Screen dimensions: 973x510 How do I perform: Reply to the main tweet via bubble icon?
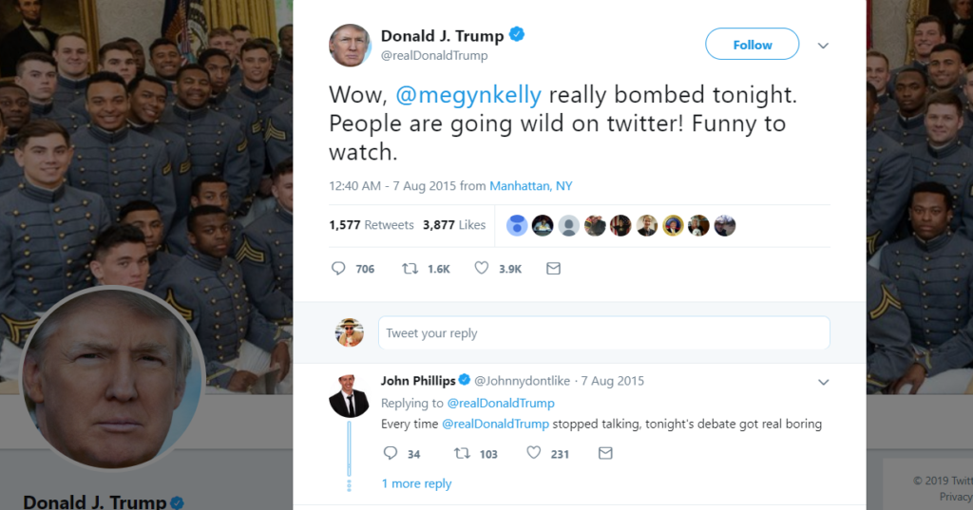click(338, 269)
